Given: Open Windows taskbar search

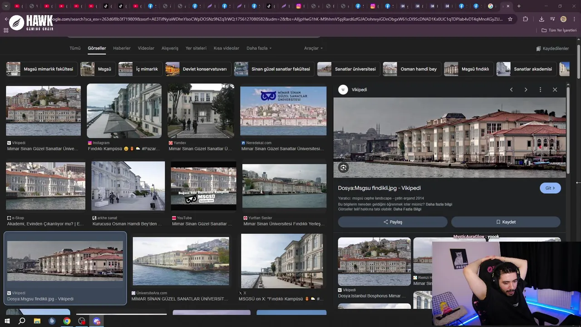Looking at the screenshot, I should point(22,321).
